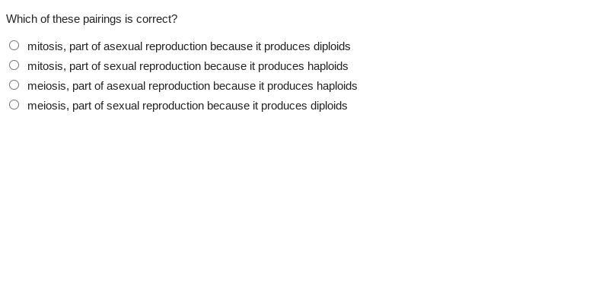602x292 pixels.
Task: Click the word 'meiosis' in the fourth option
Action: point(47,106)
